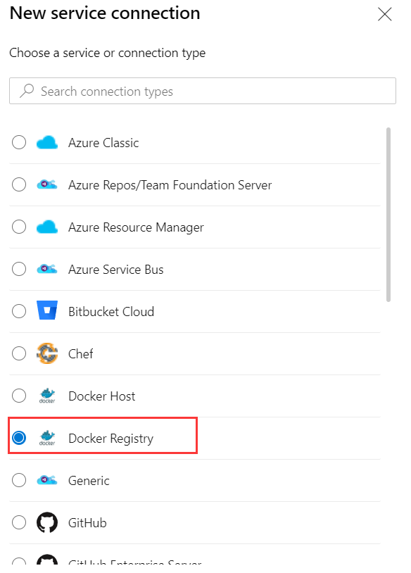Click the Chef logo icon
Viewport: 411px width, 573px height.
47,353
